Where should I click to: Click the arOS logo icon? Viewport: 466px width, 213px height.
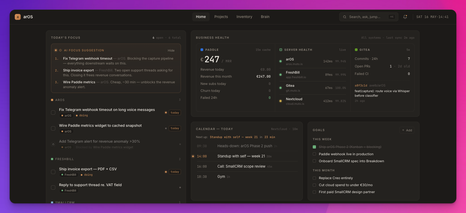[x=18, y=17]
